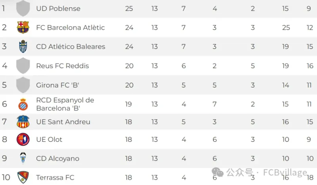
Task: Click the UE Olot crest
Action: [23, 139]
